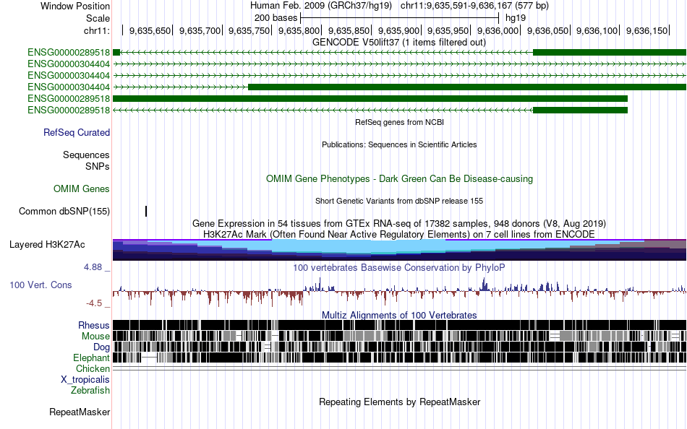Click the Human Feb. 2009 (GRCh37/hg19) assembly text
Viewport: 687px width, 429px height.
tap(320, 6)
